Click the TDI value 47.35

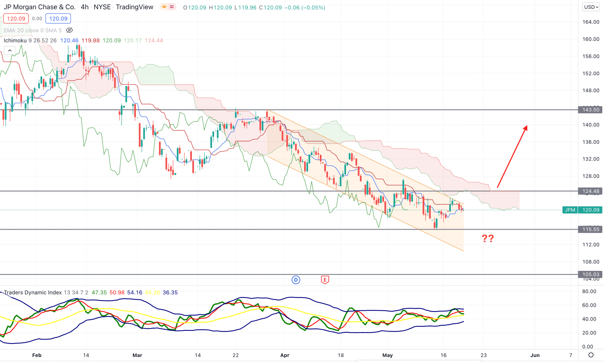click(x=99, y=293)
